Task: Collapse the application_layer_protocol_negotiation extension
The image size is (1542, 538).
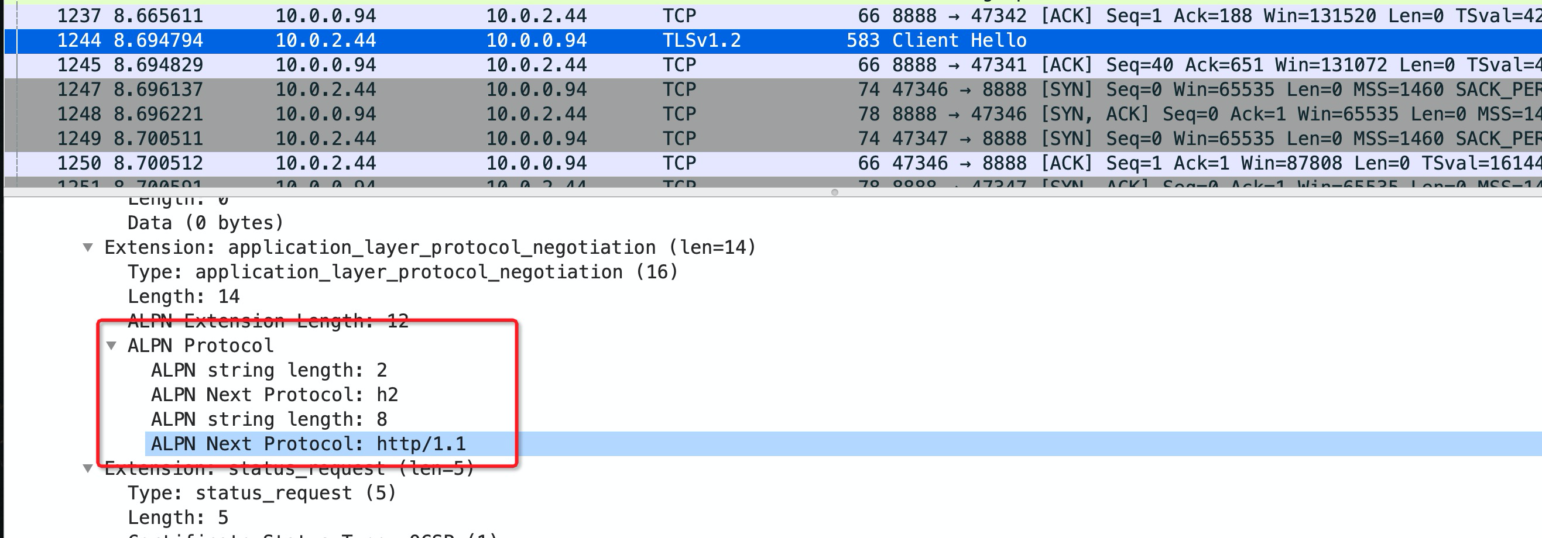Action: click(88, 247)
